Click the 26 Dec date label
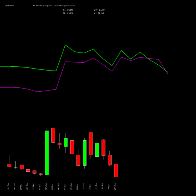Viewport: 196px width, 196px height. (15, 187)
